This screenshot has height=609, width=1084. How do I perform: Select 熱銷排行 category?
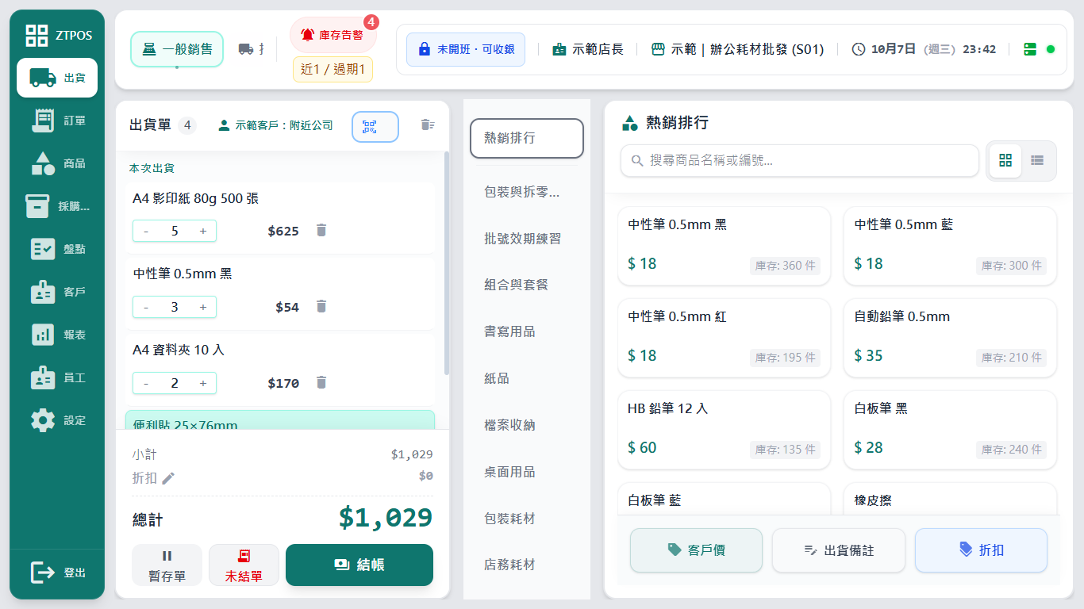[x=527, y=138]
